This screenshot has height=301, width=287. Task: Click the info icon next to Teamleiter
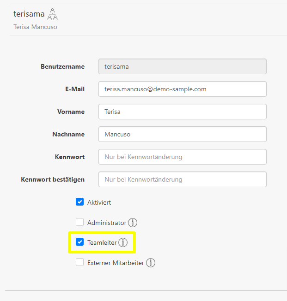pyautogui.click(x=122, y=242)
